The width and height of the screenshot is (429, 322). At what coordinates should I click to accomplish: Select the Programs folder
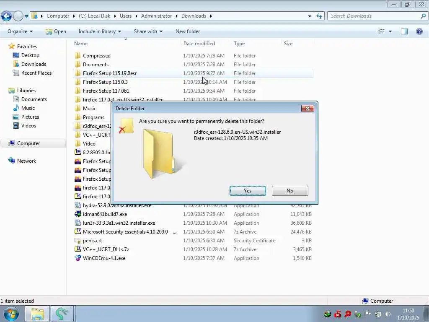[x=93, y=117]
